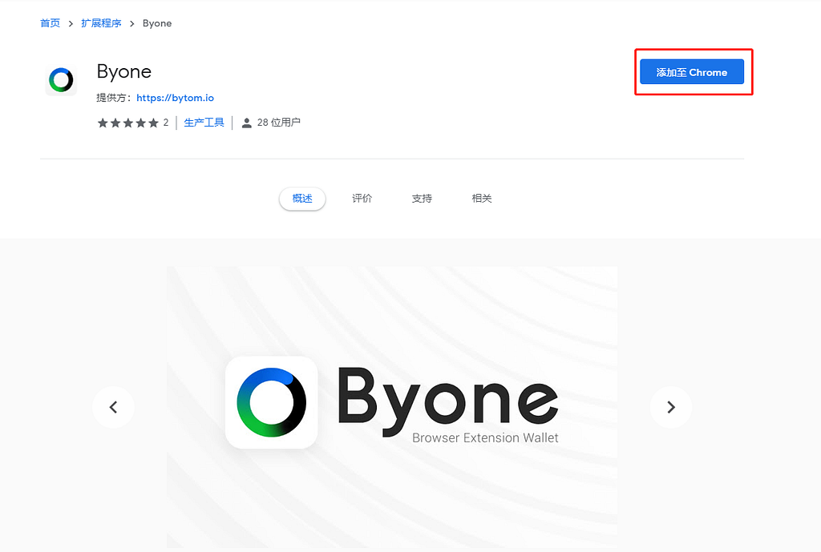Click the Byone extension logo icon
821x552 pixels.
61,80
